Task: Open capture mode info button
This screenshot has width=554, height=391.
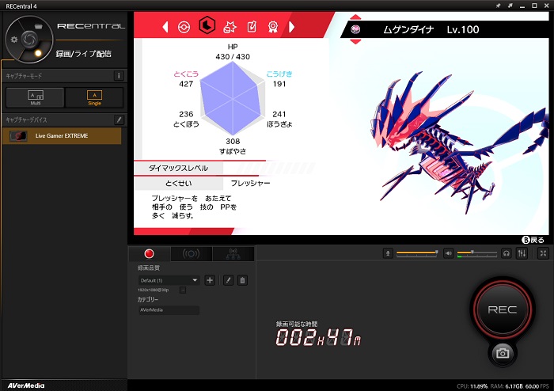Action: [x=119, y=75]
